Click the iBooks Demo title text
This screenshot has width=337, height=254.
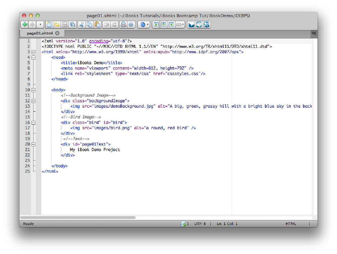pyautogui.click(x=91, y=63)
